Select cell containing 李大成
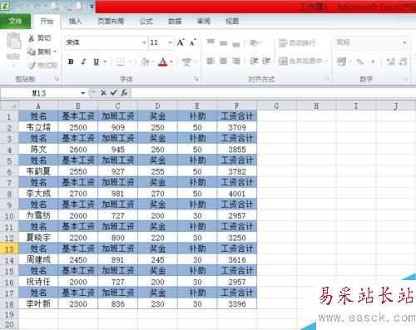 (38, 194)
